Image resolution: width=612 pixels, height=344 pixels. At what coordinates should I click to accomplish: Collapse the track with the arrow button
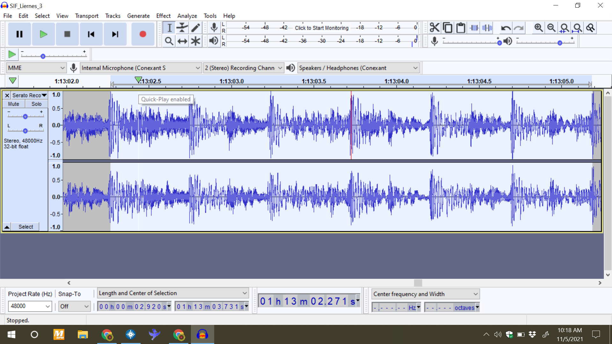coord(7,226)
